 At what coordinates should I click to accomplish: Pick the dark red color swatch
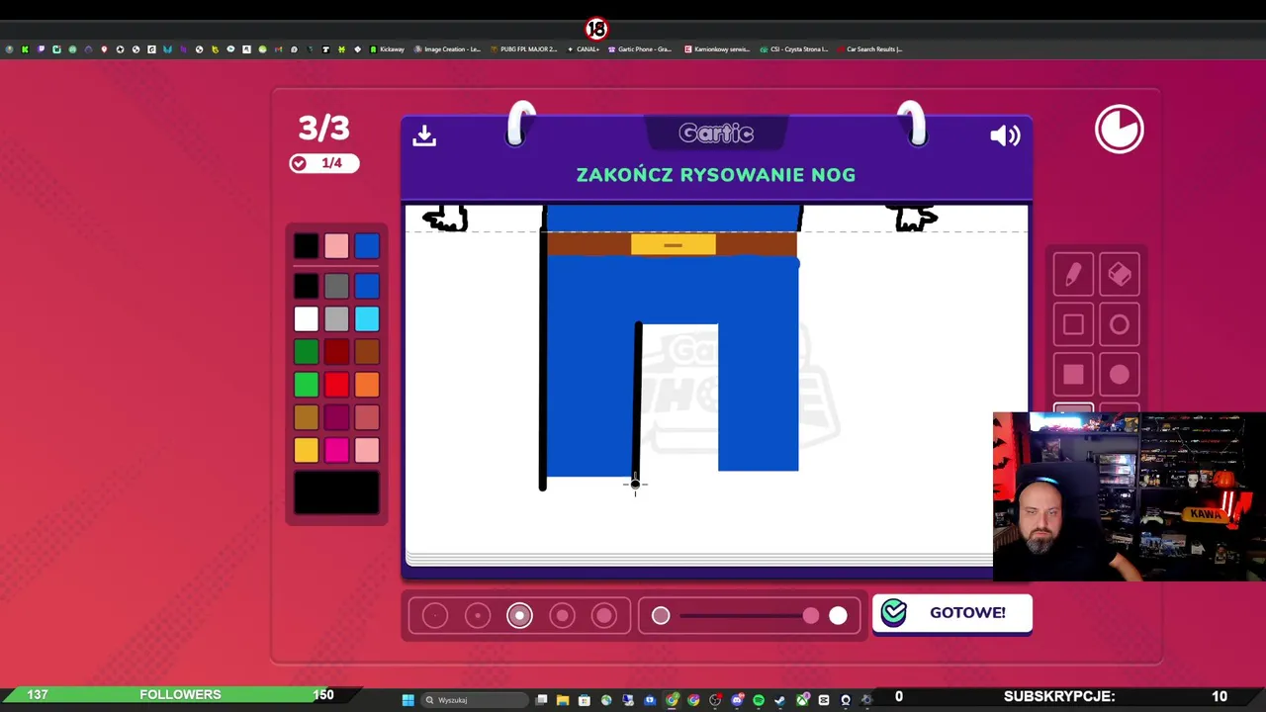tap(336, 352)
